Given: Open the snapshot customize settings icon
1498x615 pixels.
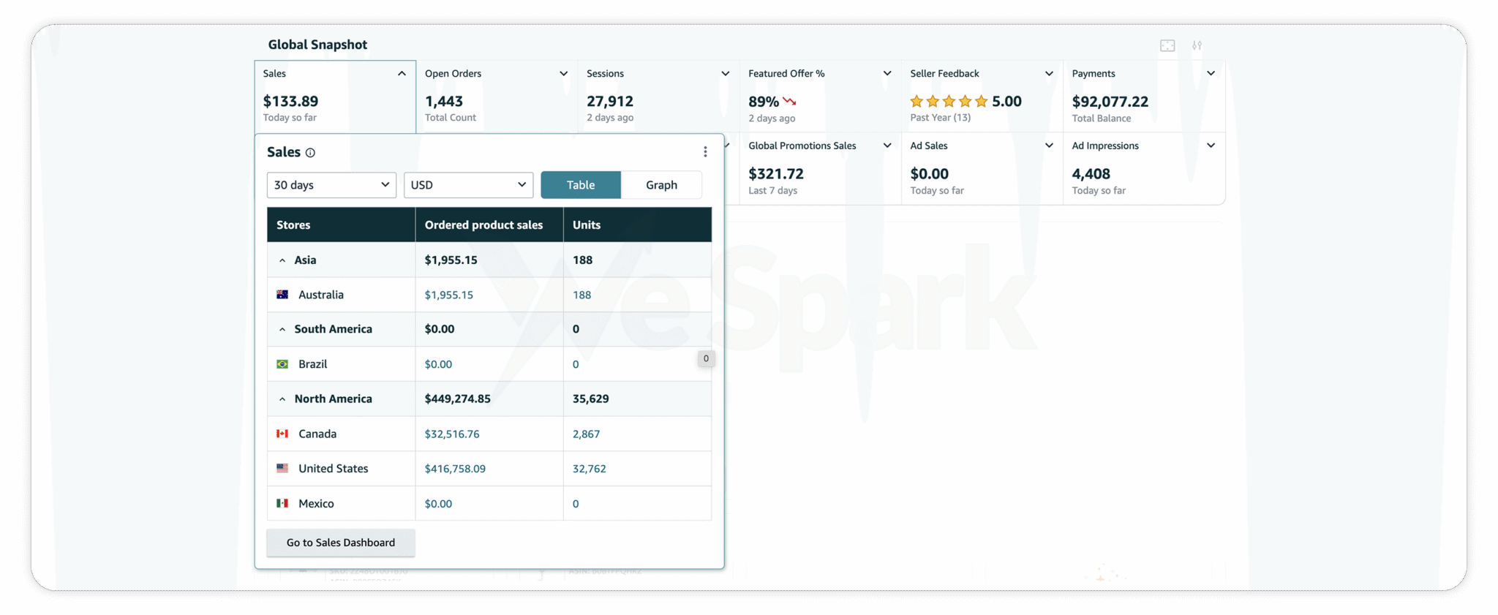Looking at the screenshot, I should pos(1197,45).
